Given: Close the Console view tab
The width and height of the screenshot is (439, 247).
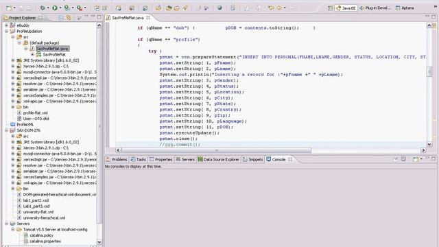Looking at the screenshot, I should click(290, 159).
